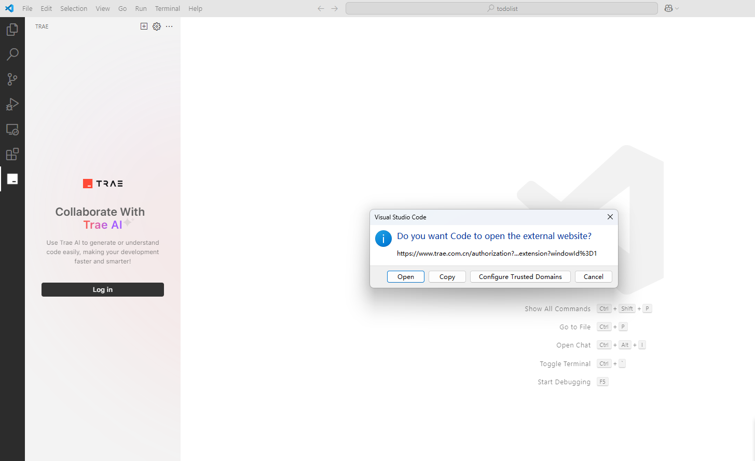Click Configure Trusted Domains button

click(520, 277)
